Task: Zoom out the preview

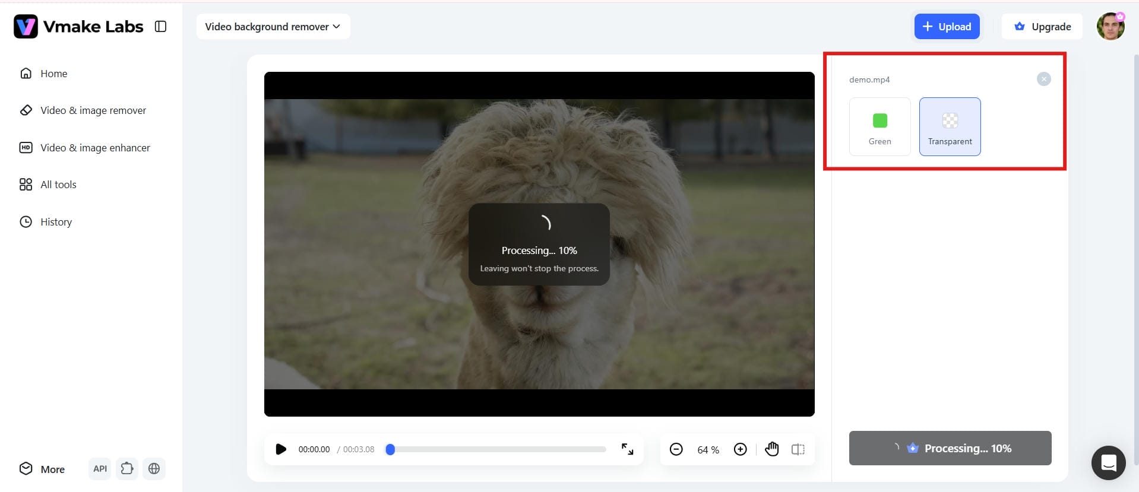Action: [676, 449]
